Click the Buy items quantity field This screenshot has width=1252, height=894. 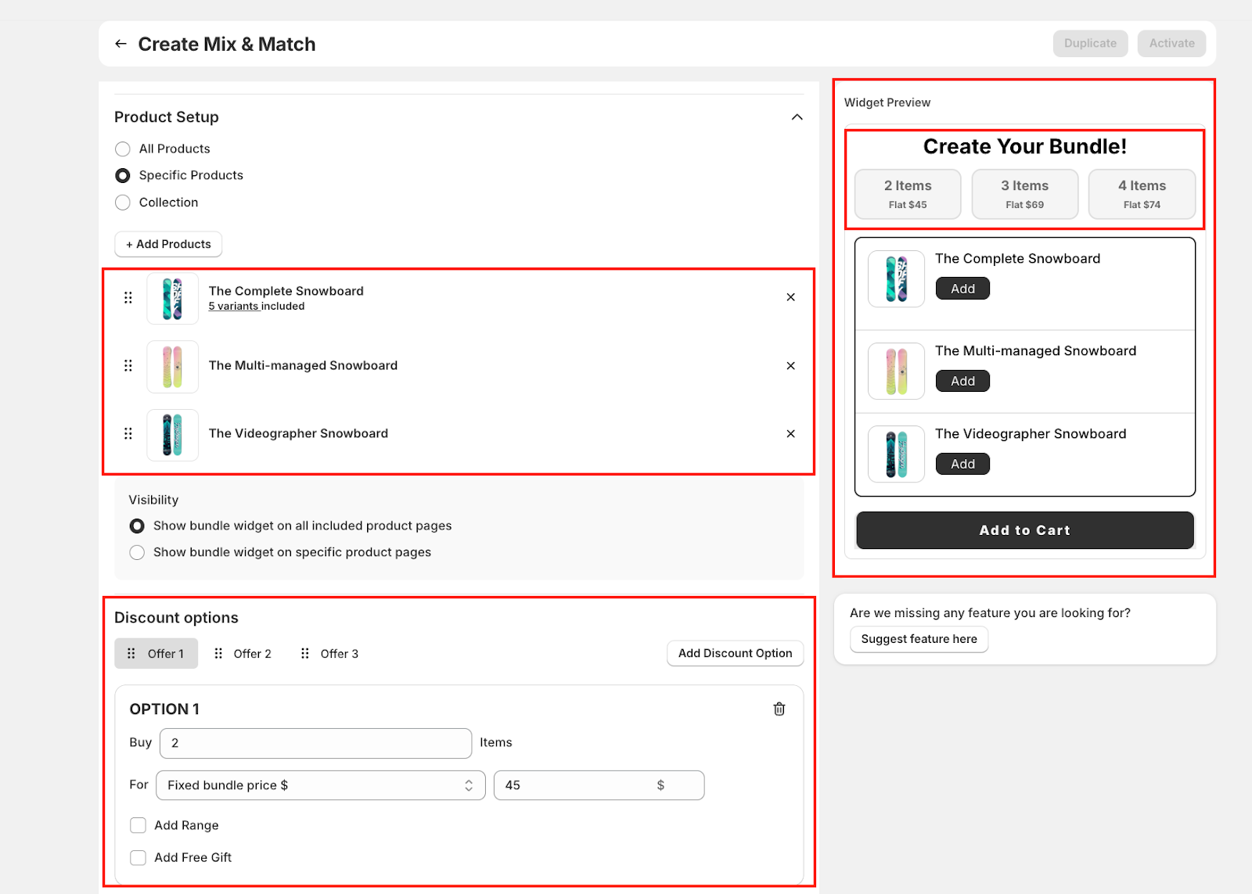point(315,743)
